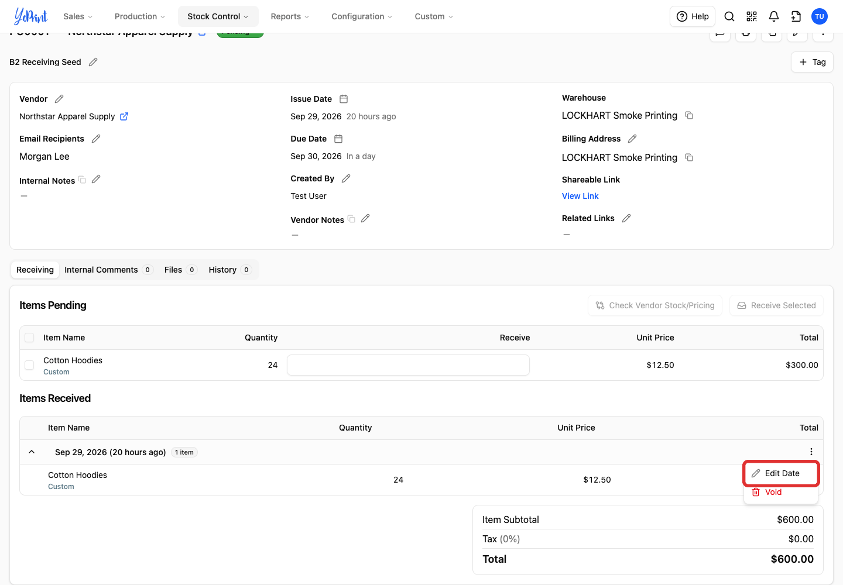
Task: Open the Stock Control dropdown
Action: point(218,16)
